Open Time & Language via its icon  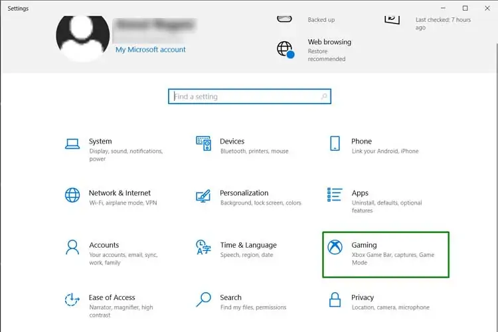click(x=203, y=247)
